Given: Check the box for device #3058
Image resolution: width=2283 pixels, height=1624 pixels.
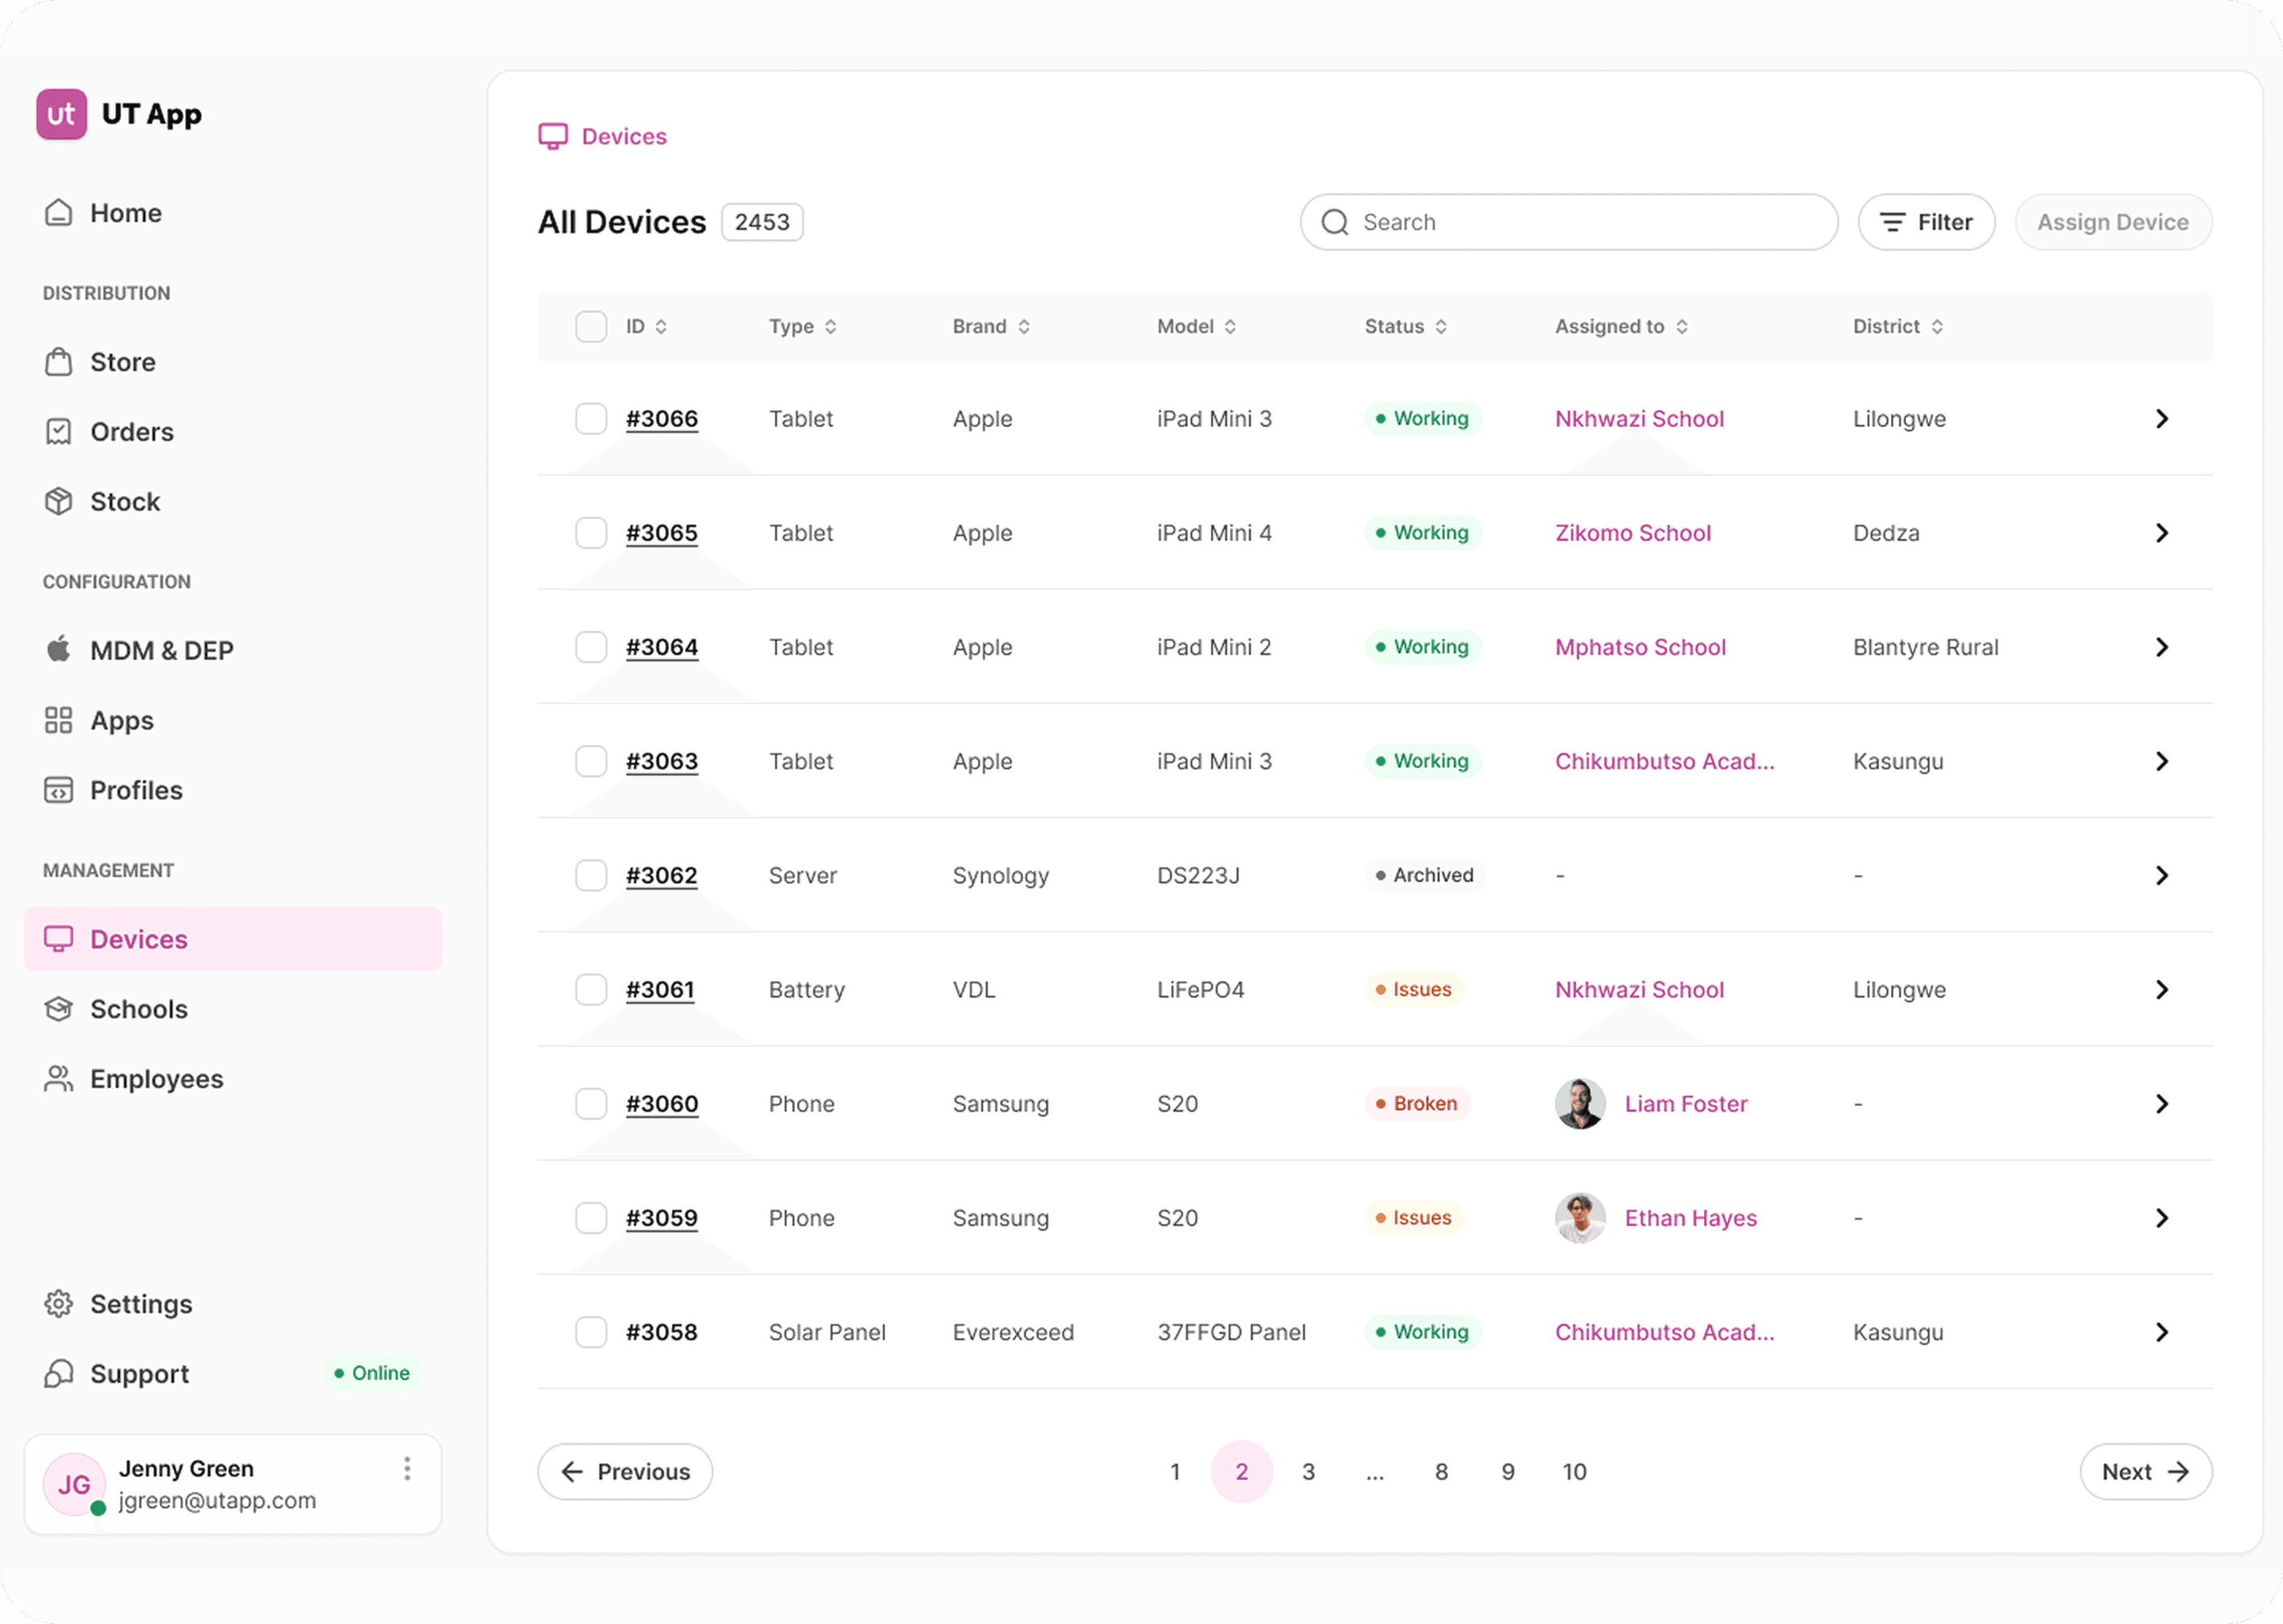Looking at the screenshot, I should coord(591,1332).
